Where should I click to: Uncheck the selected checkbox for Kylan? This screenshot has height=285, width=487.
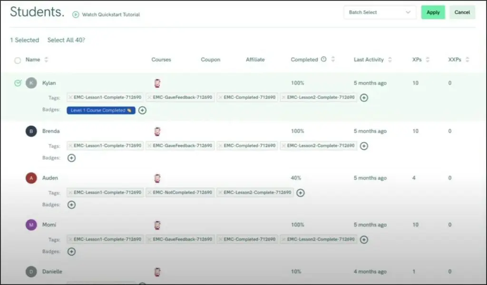pyautogui.click(x=18, y=83)
